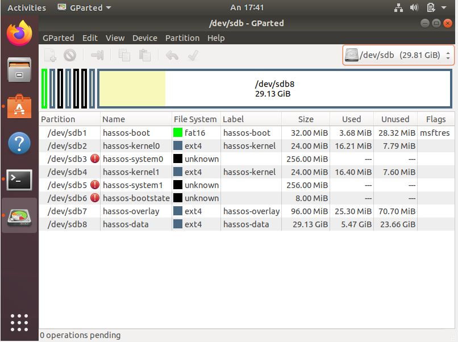Select the /dev/sdb1 partition row
The width and height of the screenshot is (458, 342).
pyautogui.click(x=247, y=132)
